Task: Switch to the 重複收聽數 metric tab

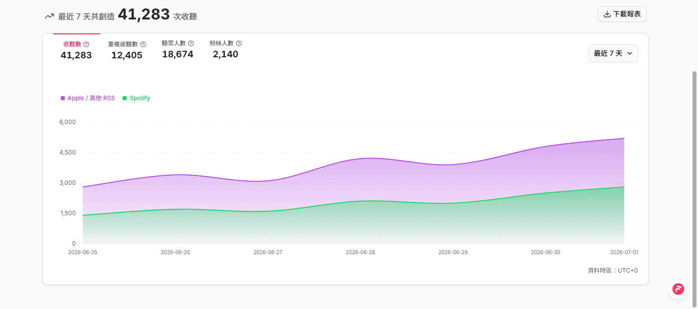Action: (127, 50)
